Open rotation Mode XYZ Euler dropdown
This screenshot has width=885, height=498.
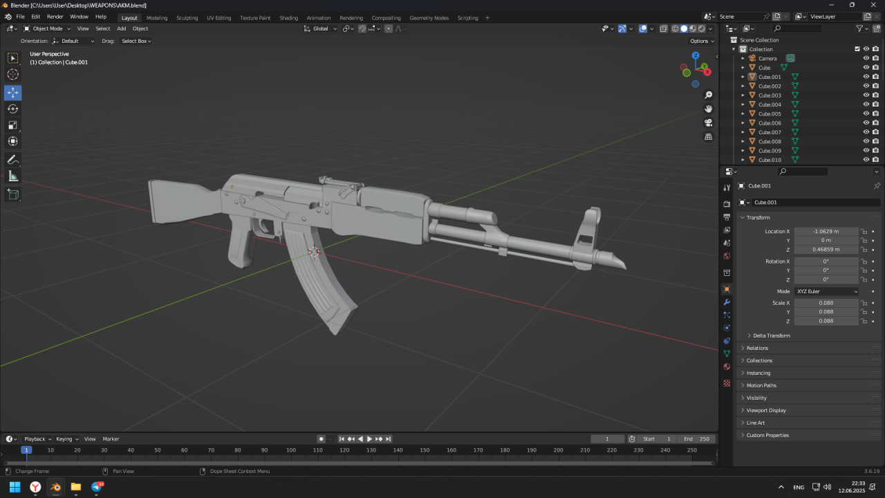826,291
